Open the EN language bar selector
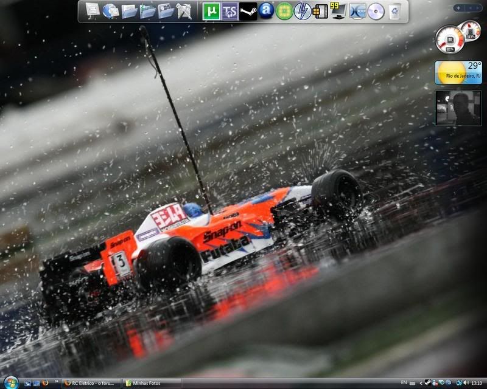The height and width of the screenshot is (389, 487). click(x=404, y=382)
